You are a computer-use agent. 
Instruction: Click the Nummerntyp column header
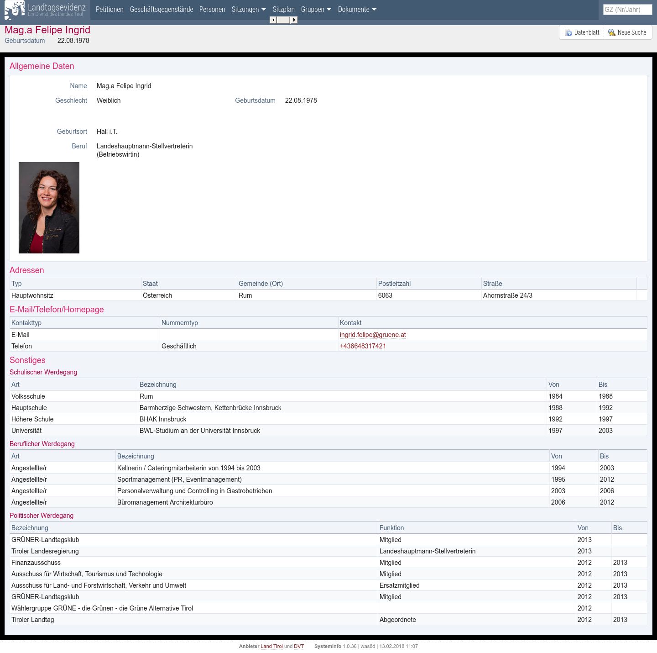click(x=249, y=323)
